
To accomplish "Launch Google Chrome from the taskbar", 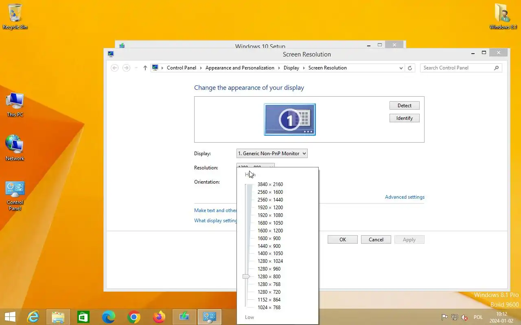I will pyautogui.click(x=134, y=317).
